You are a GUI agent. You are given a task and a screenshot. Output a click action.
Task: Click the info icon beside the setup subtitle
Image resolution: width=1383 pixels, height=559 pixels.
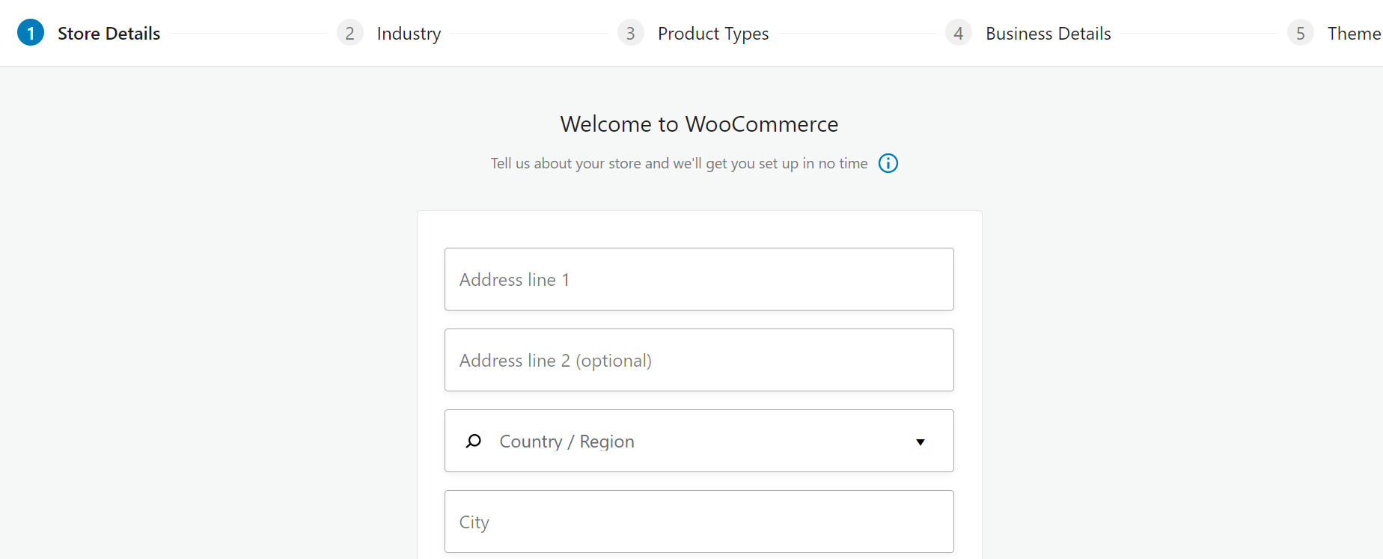pos(888,163)
